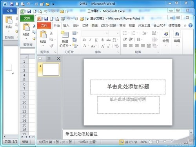The width and height of the screenshot is (196, 147).
Task: Open the Text Direction dropdown
Action: tap(155, 33)
